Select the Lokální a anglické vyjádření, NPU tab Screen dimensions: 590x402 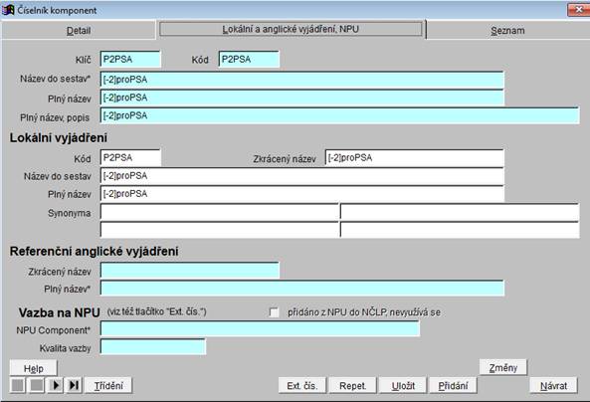[291, 29]
